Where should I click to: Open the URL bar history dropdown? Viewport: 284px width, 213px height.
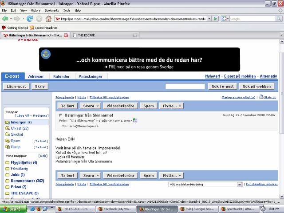209,19
